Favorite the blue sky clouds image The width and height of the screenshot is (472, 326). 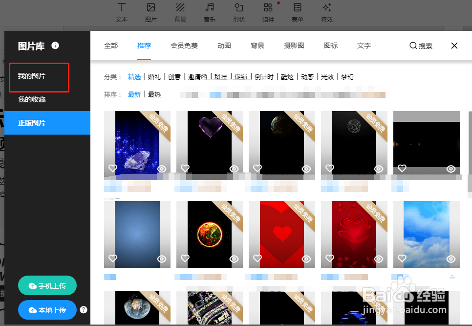click(402, 258)
